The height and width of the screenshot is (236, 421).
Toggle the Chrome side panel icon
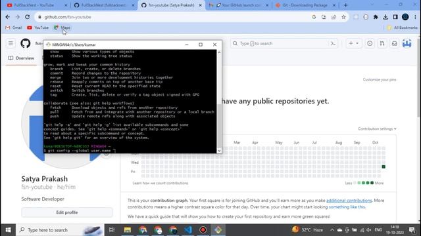coord(395,17)
